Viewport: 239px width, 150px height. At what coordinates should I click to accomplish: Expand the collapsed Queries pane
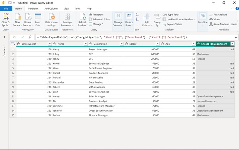pos(4,37)
